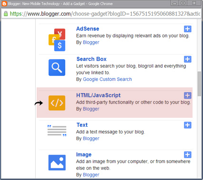
Task: Click the Search Box magnifier icon
Action: click(x=57, y=67)
